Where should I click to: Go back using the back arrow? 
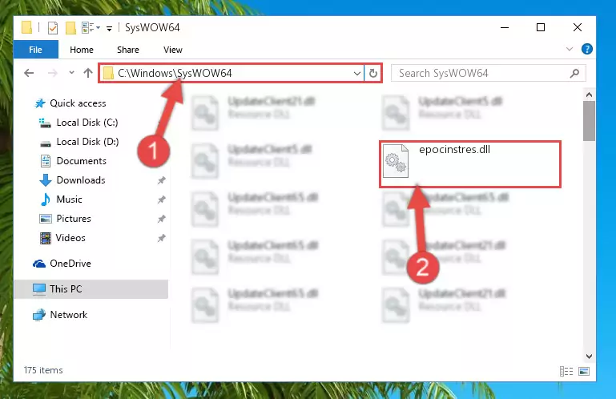click(x=29, y=73)
